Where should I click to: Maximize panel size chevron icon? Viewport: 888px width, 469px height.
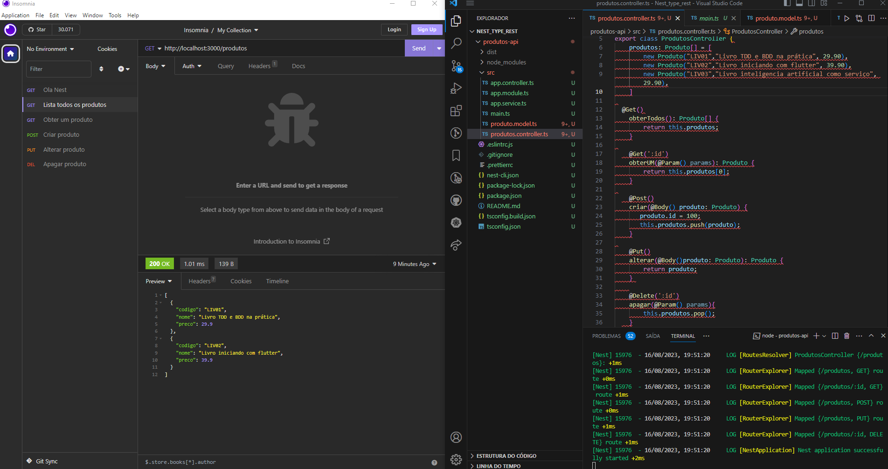point(871,336)
